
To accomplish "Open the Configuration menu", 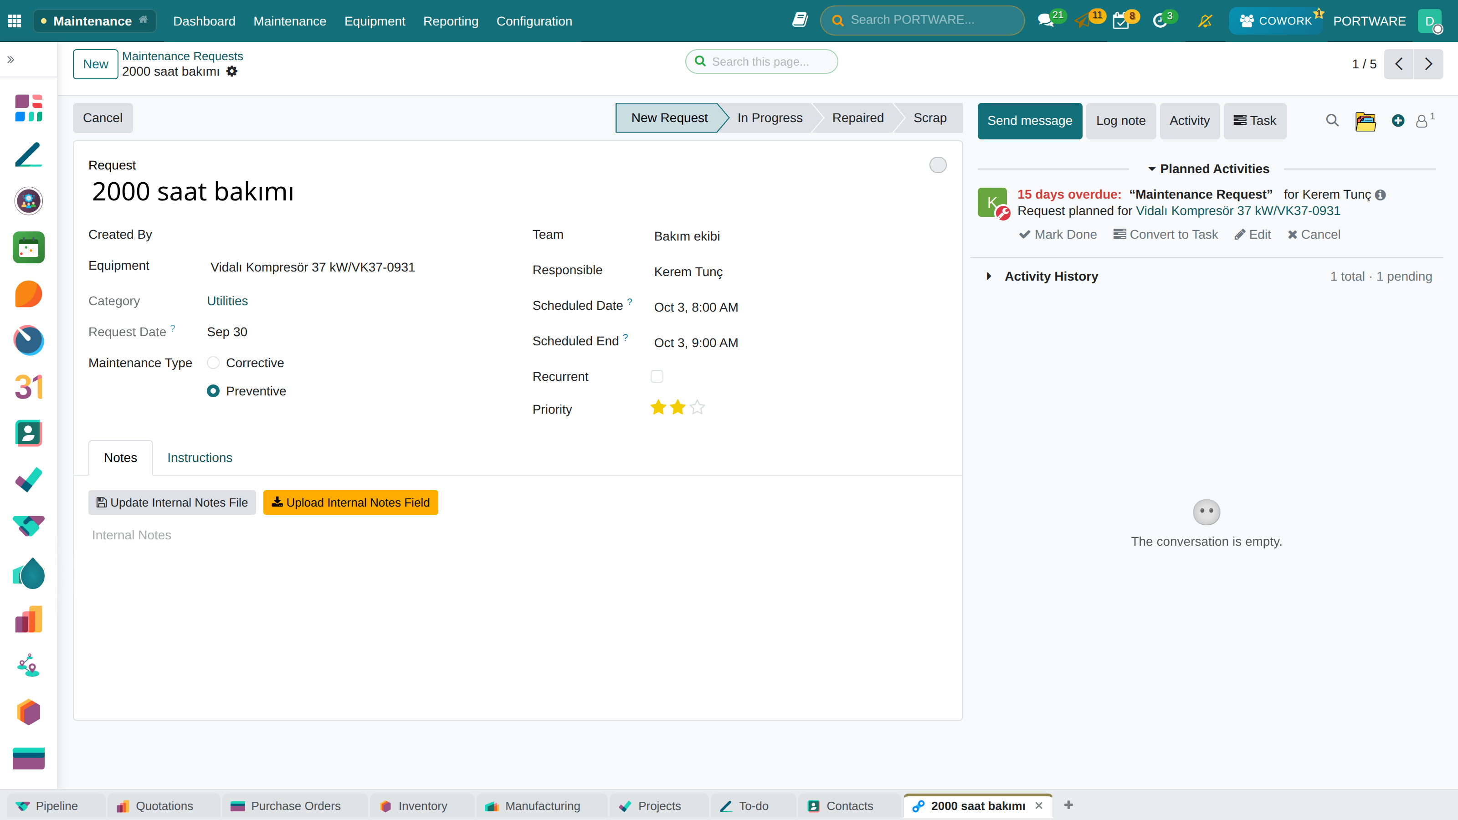I will coord(534,21).
